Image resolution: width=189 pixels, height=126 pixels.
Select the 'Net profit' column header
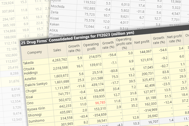click(x=142, y=41)
